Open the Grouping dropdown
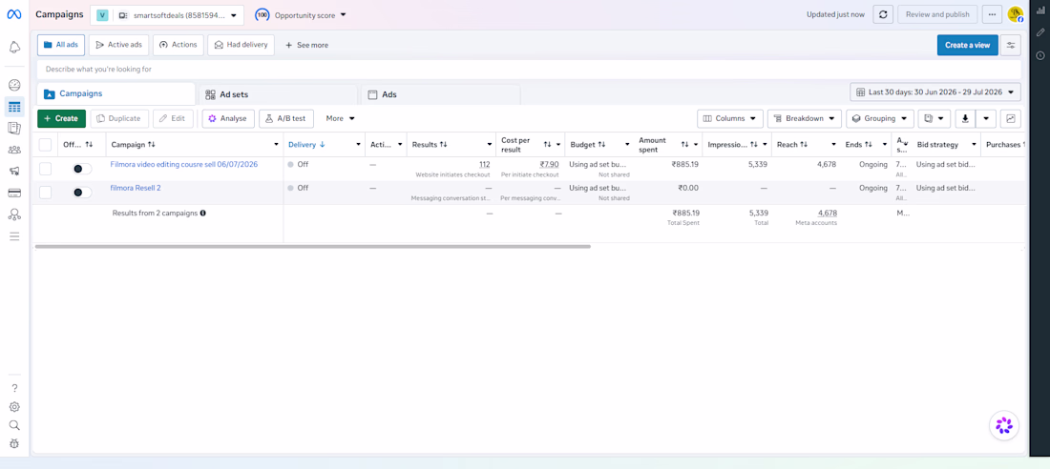Viewport: 1050px width, 469px height. [880, 118]
